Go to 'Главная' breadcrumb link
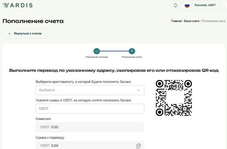The width and height of the screenshot is (227, 149). (176, 21)
